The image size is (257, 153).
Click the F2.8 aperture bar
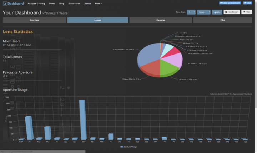point(82,119)
